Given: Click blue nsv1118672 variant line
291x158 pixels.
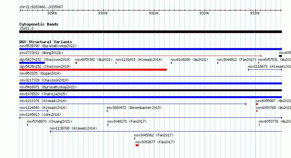Looking at the screenshot, I should click(265, 70).
